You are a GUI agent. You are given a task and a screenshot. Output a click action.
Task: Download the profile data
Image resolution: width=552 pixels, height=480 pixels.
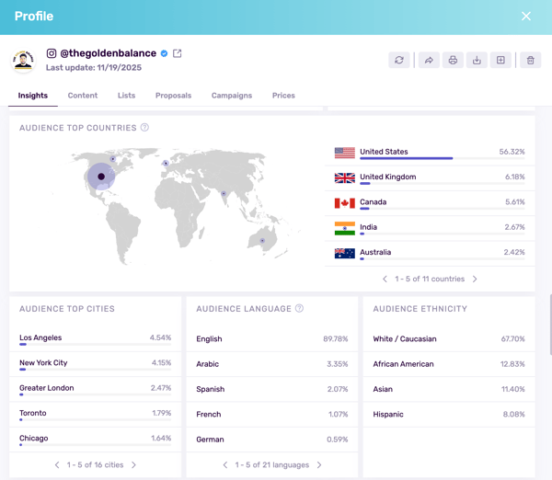[x=477, y=61]
